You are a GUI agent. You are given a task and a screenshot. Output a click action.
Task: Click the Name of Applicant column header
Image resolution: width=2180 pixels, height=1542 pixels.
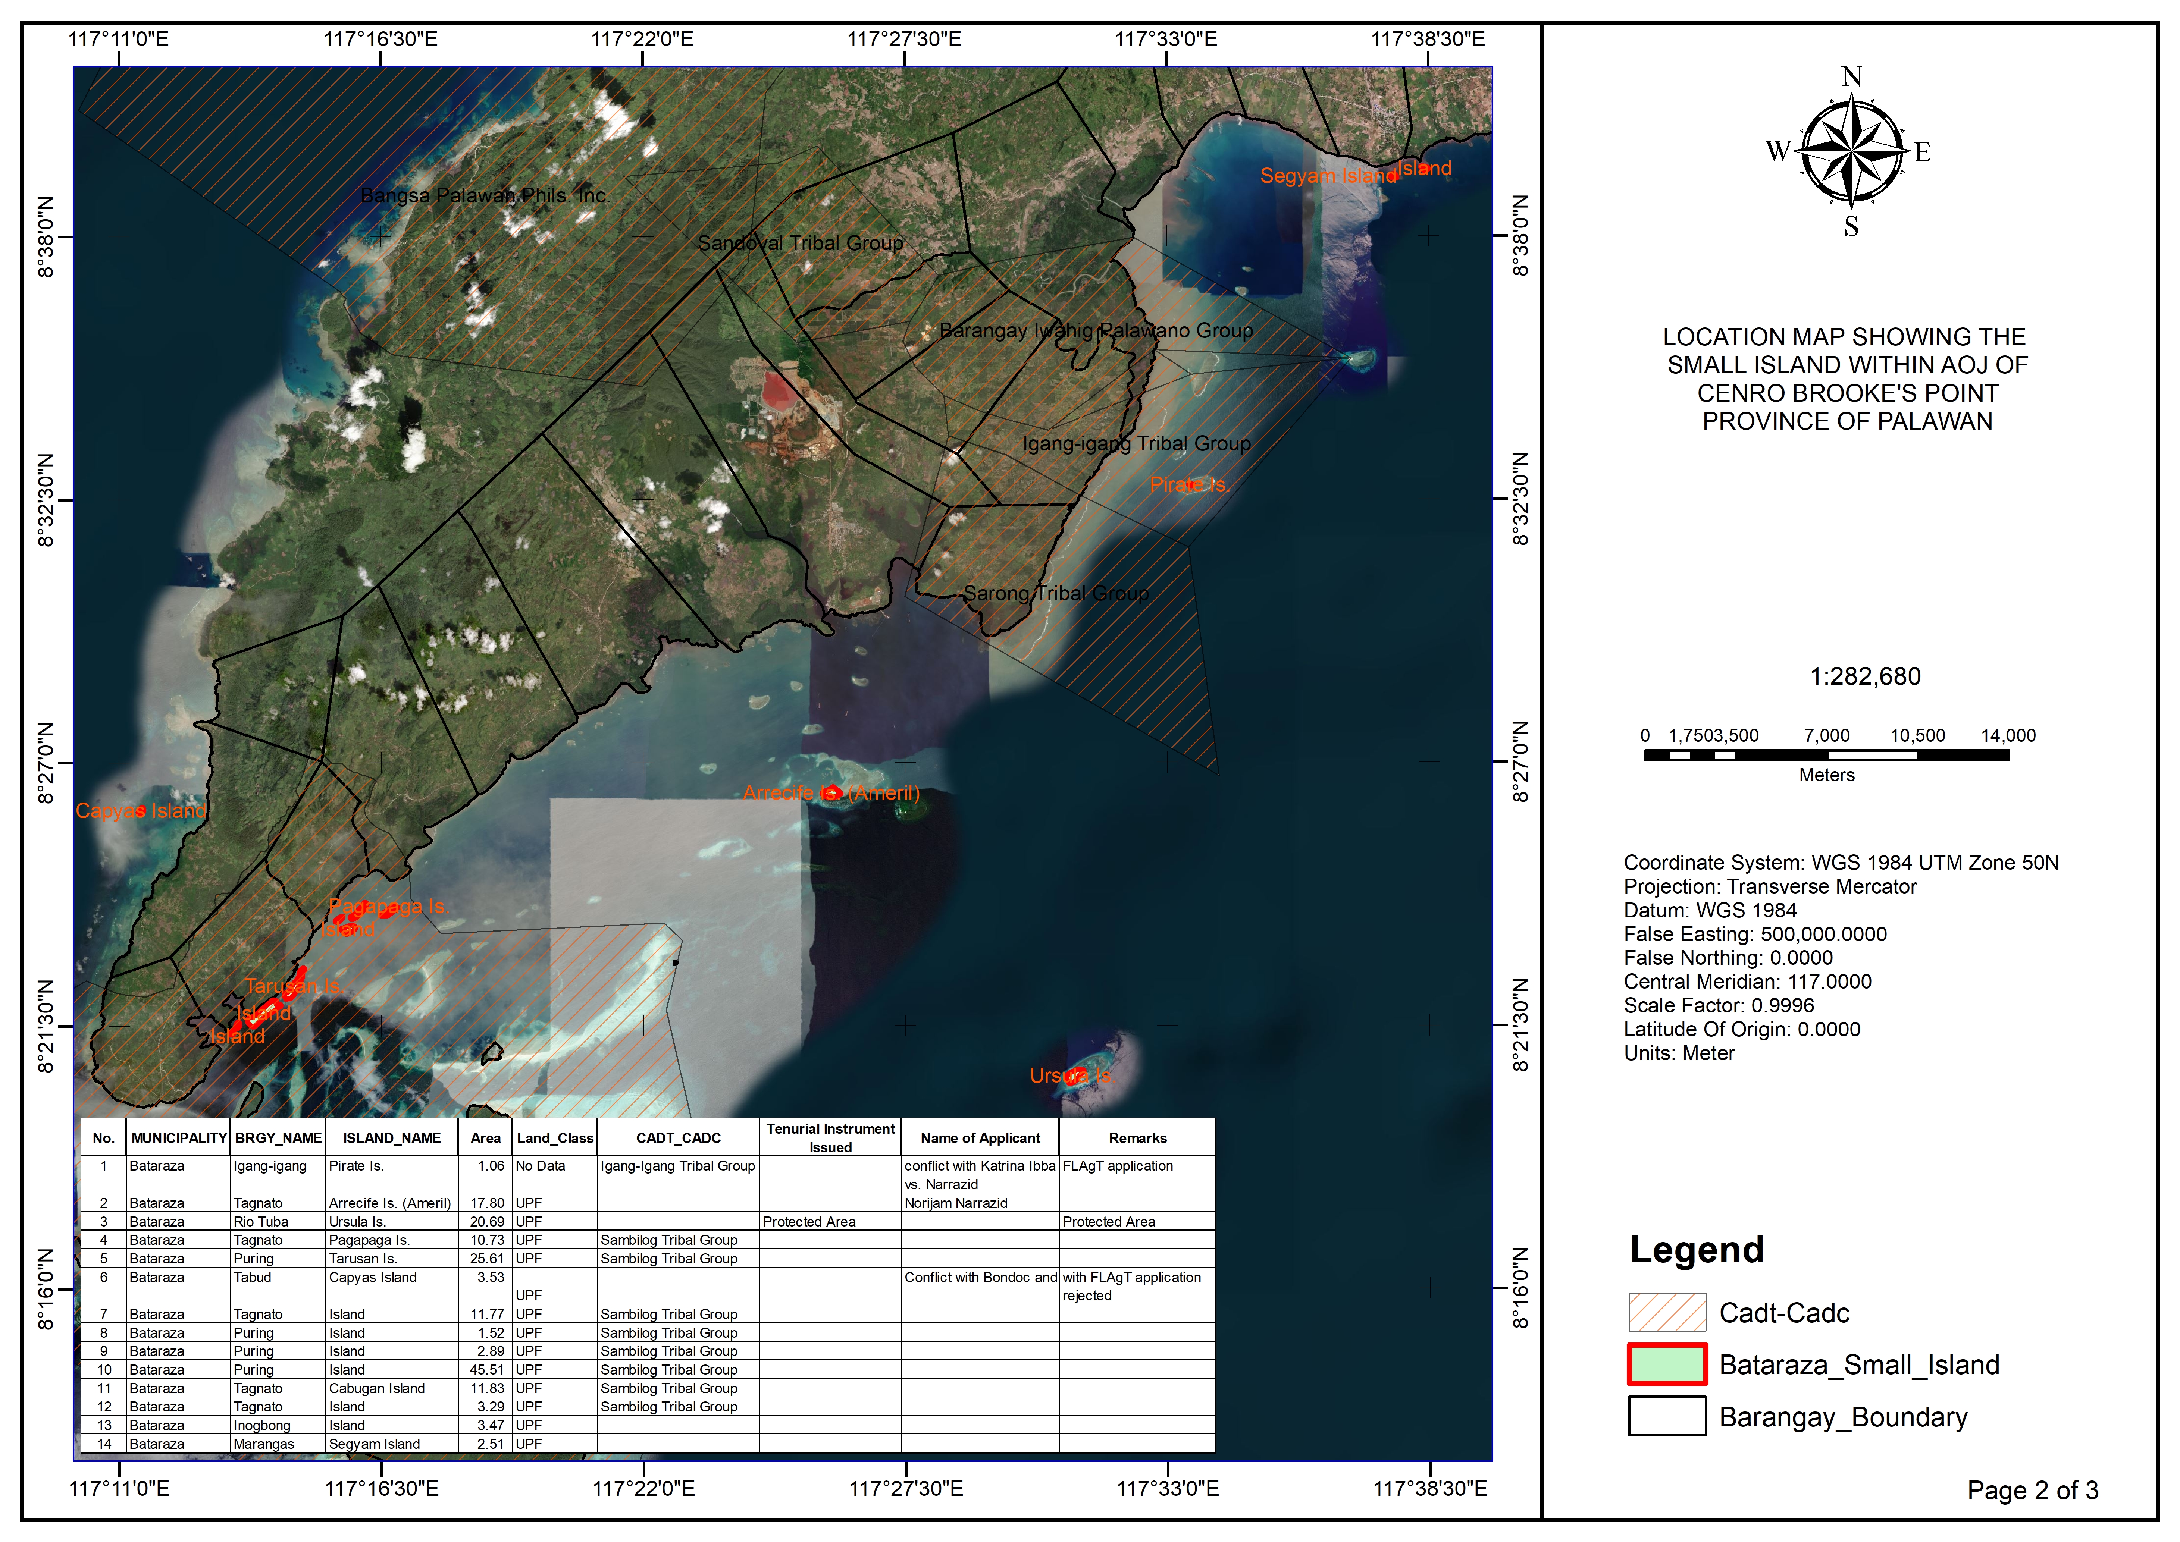coord(980,1137)
